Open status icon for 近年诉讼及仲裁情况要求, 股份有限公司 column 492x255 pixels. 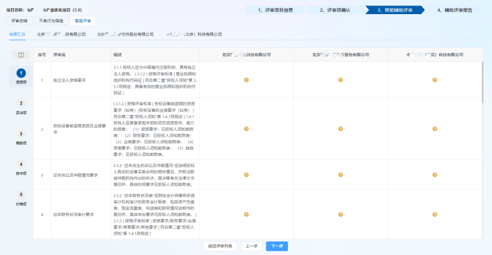[x=341, y=175]
